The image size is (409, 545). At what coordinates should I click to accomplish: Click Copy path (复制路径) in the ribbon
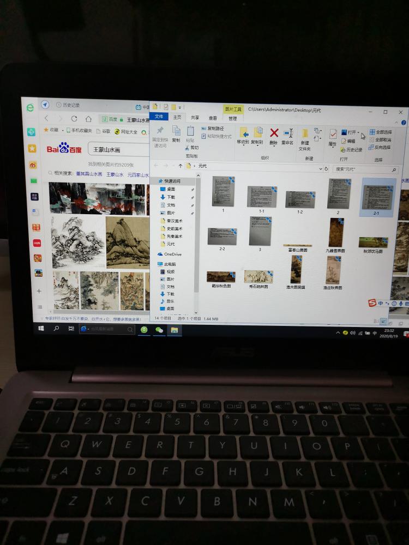[213, 129]
